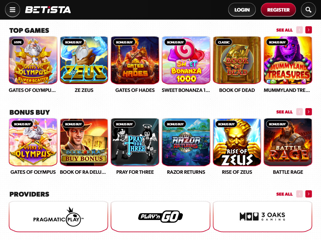Open the Play'n GO provider card
The height and width of the screenshot is (240, 321).
[160, 217]
